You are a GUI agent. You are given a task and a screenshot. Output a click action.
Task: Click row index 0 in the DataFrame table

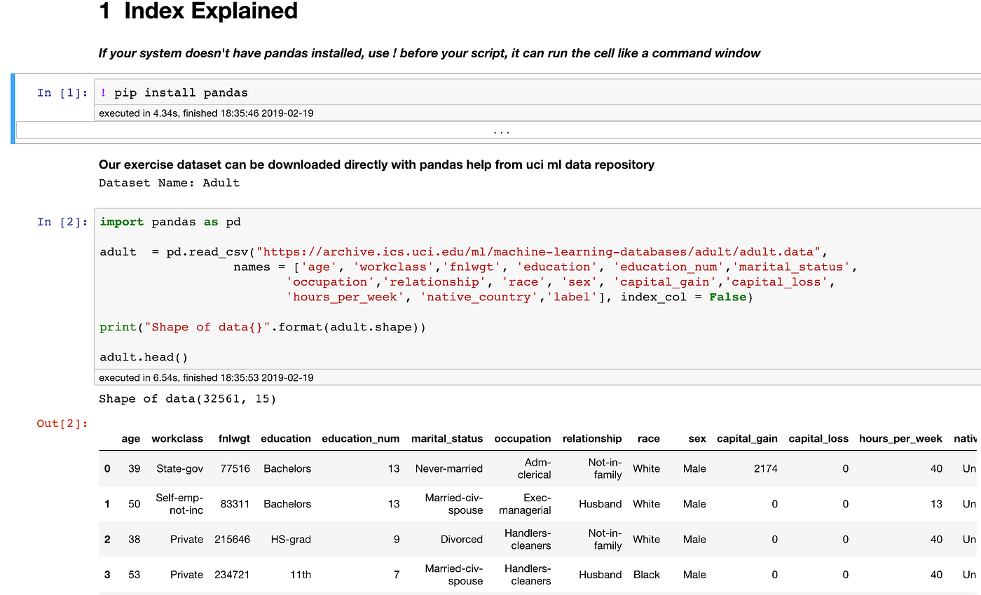[x=107, y=468]
